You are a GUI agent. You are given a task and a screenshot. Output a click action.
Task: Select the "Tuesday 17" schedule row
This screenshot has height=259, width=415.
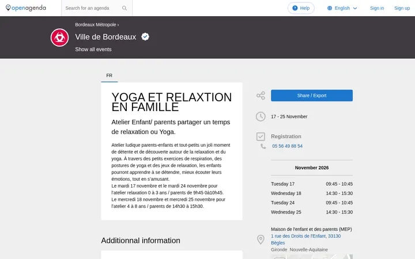[x=312, y=184]
